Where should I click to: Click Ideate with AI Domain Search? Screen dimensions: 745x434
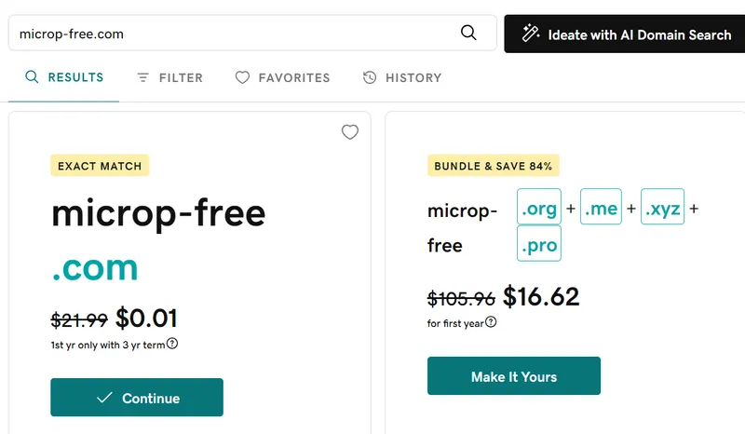(x=625, y=34)
